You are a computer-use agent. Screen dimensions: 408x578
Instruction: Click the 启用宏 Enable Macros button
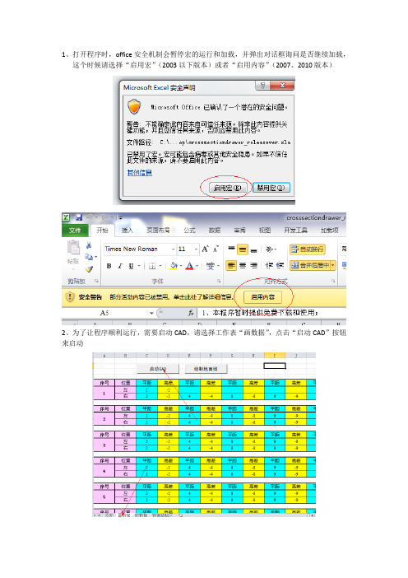(x=227, y=188)
